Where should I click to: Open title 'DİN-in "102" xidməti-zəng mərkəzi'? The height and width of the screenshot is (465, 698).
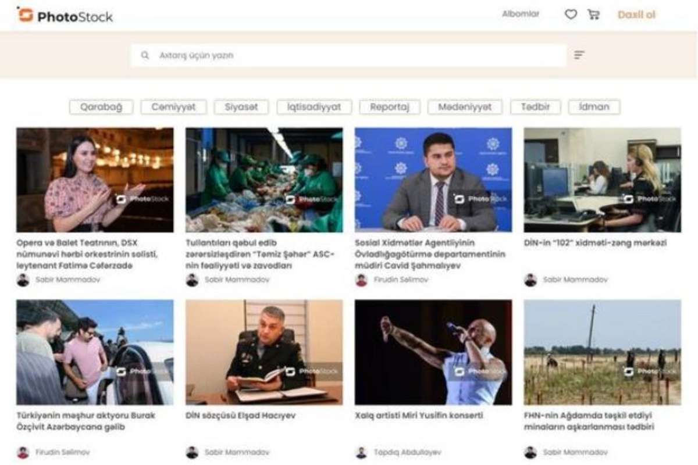pyautogui.click(x=595, y=243)
